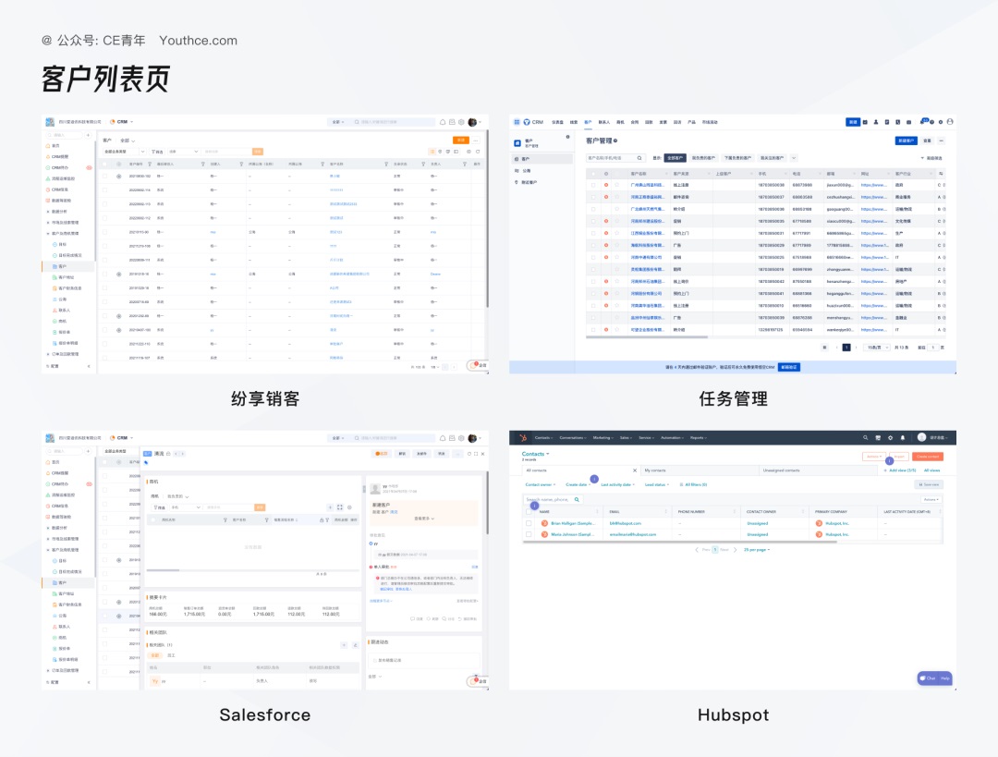The height and width of the screenshot is (757, 998).
Task: Click horizontal scrollbar under Hubspot contacts table
Action: point(679,541)
